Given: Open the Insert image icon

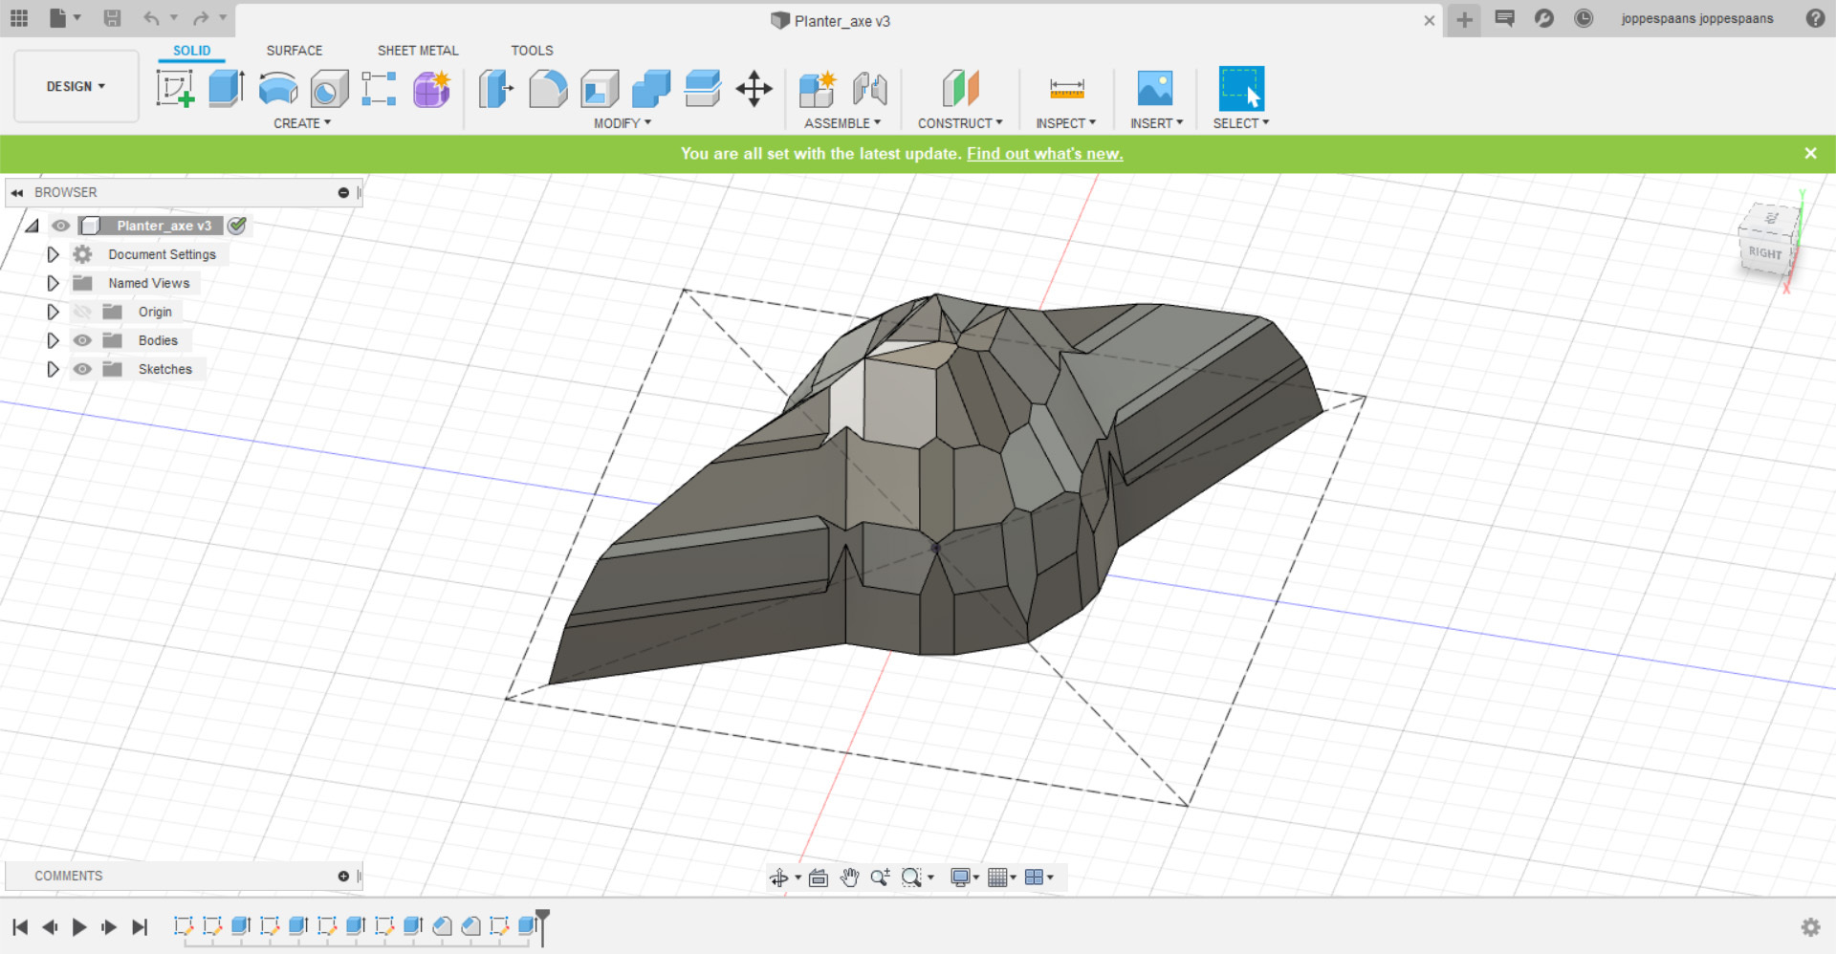Looking at the screenshot, I should tap(1155, 89).
